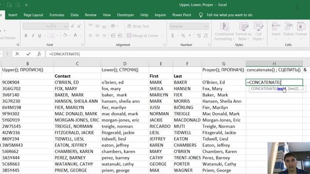310x174 pixels.
Task: Click the Borders icon
Action: click(x=52, y=36)
